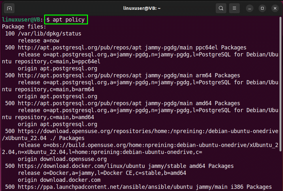The height and width of the screenshot is (191, 283).
Task: Click the green linuxuser@VB prompt
Action: tap(21, 19)
